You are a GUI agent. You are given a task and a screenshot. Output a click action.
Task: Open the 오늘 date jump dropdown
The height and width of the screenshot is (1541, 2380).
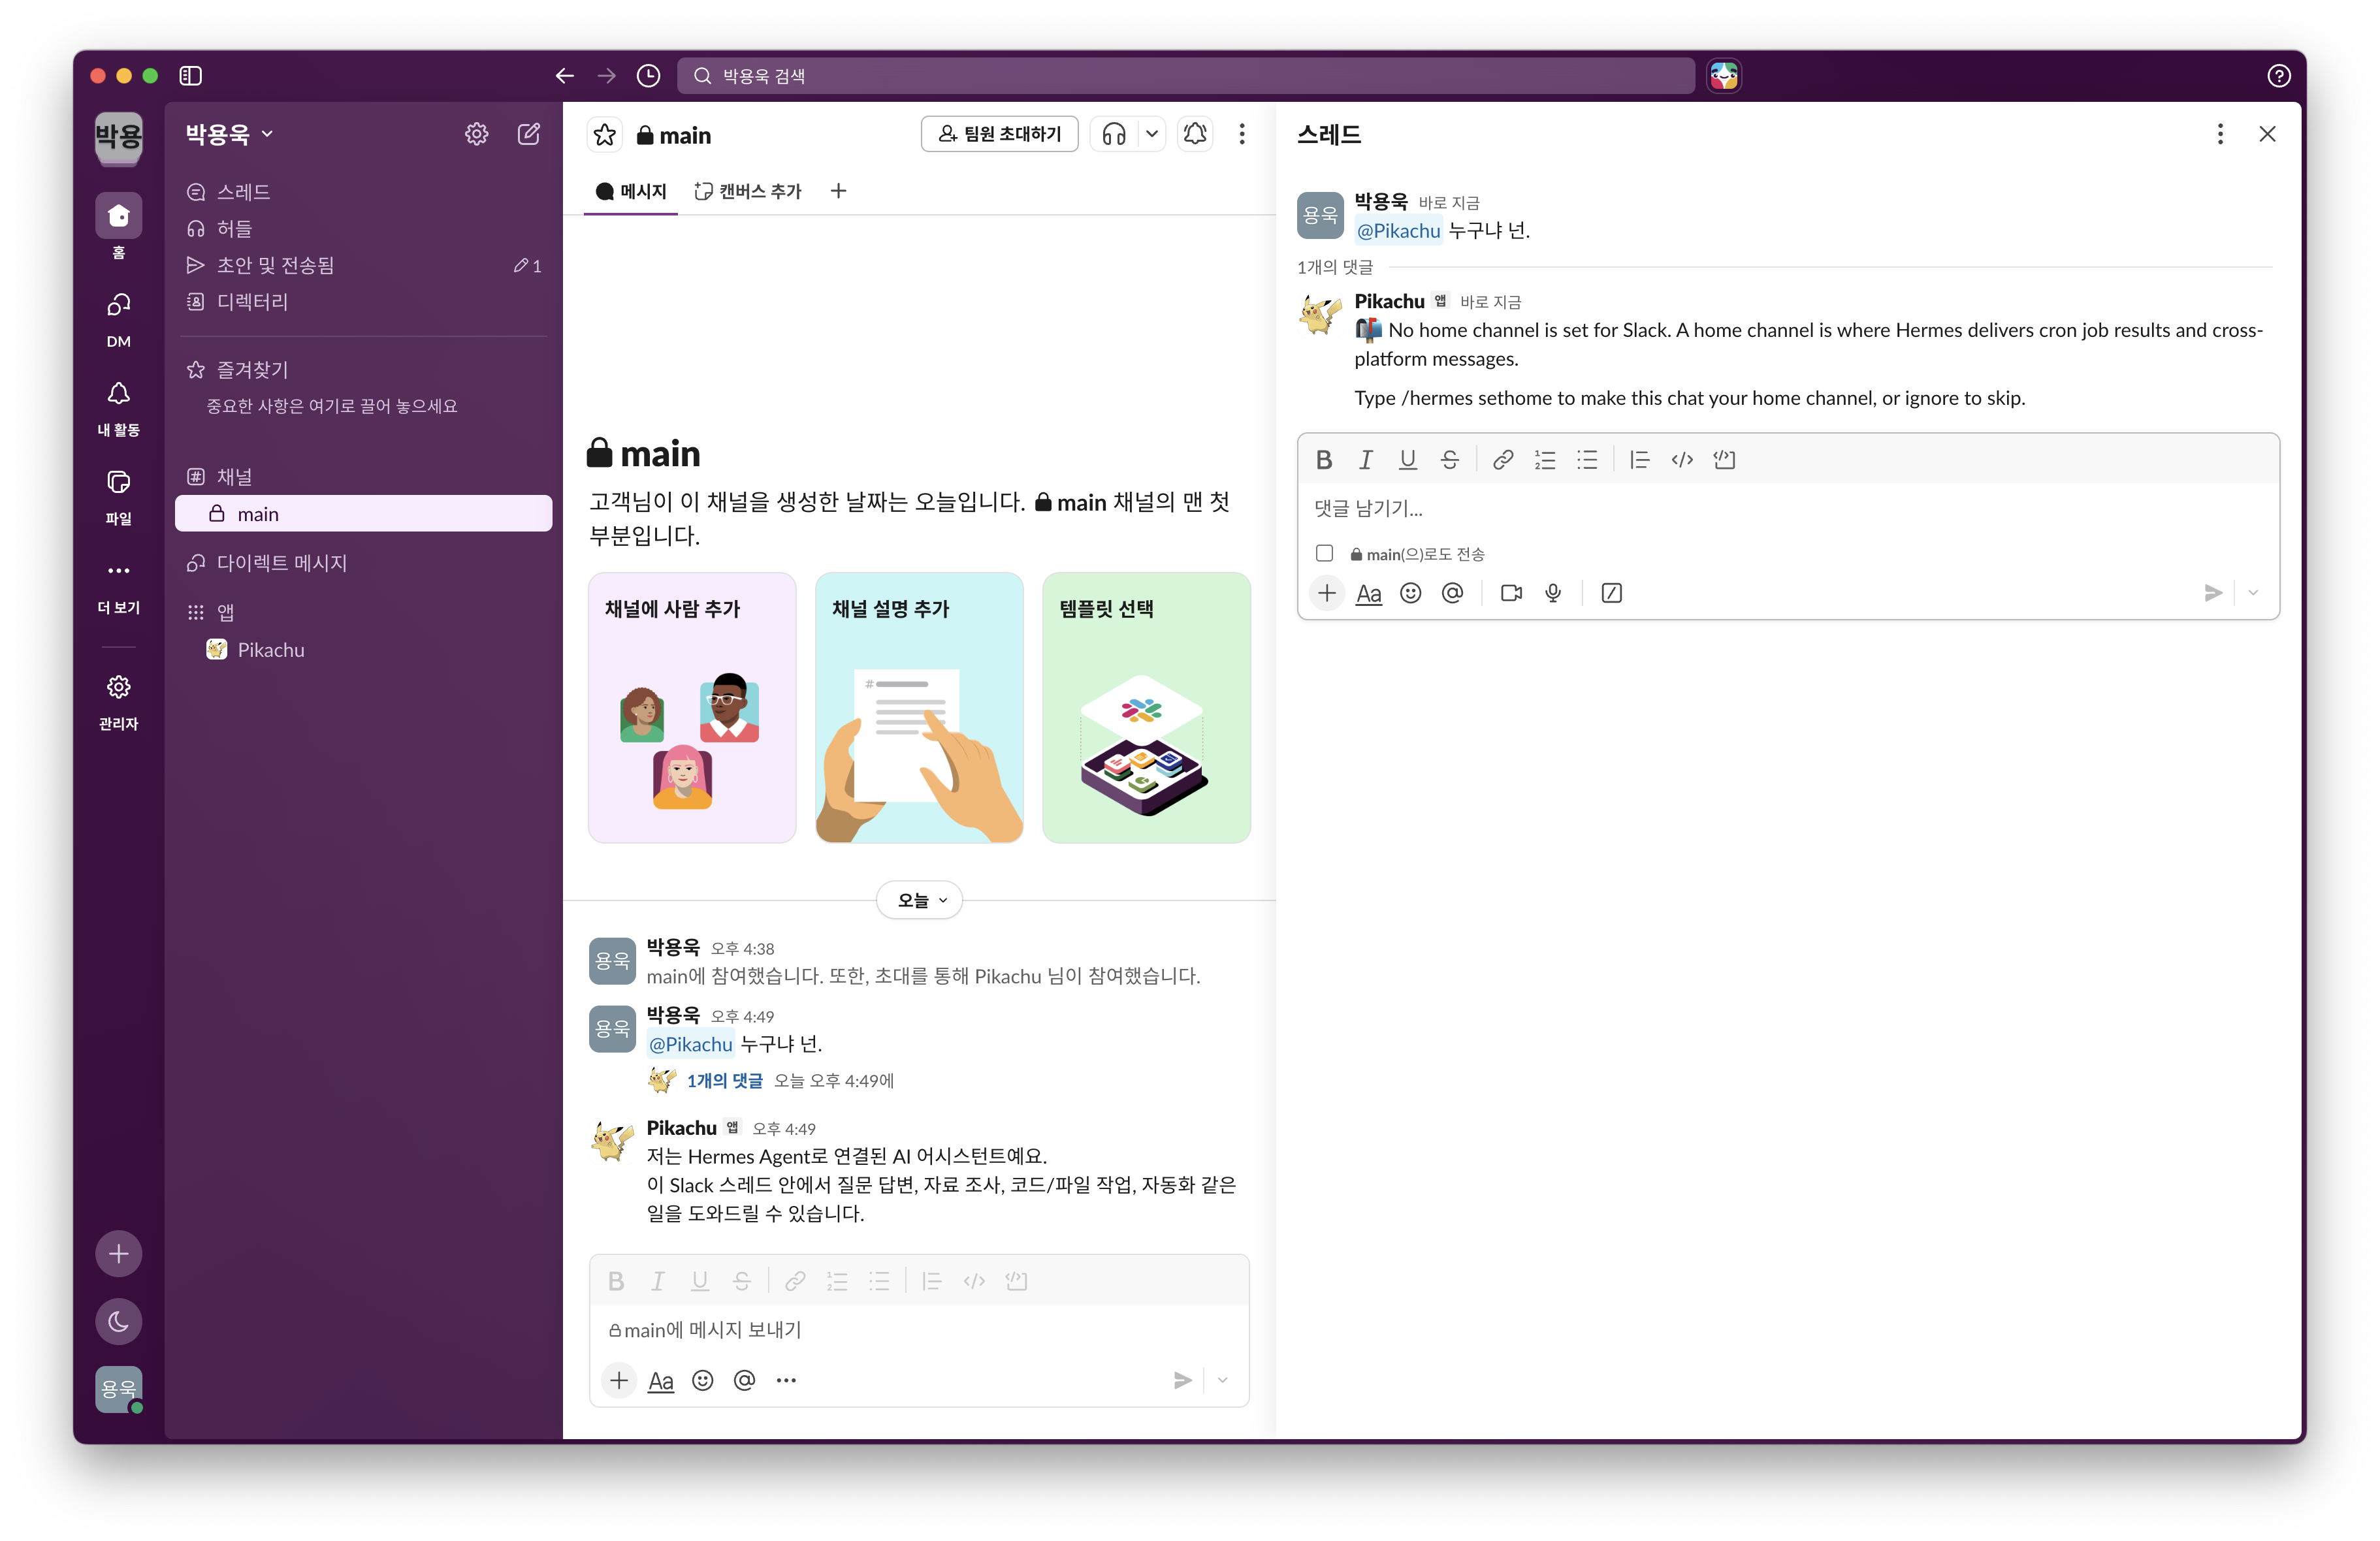pos(920,900)
